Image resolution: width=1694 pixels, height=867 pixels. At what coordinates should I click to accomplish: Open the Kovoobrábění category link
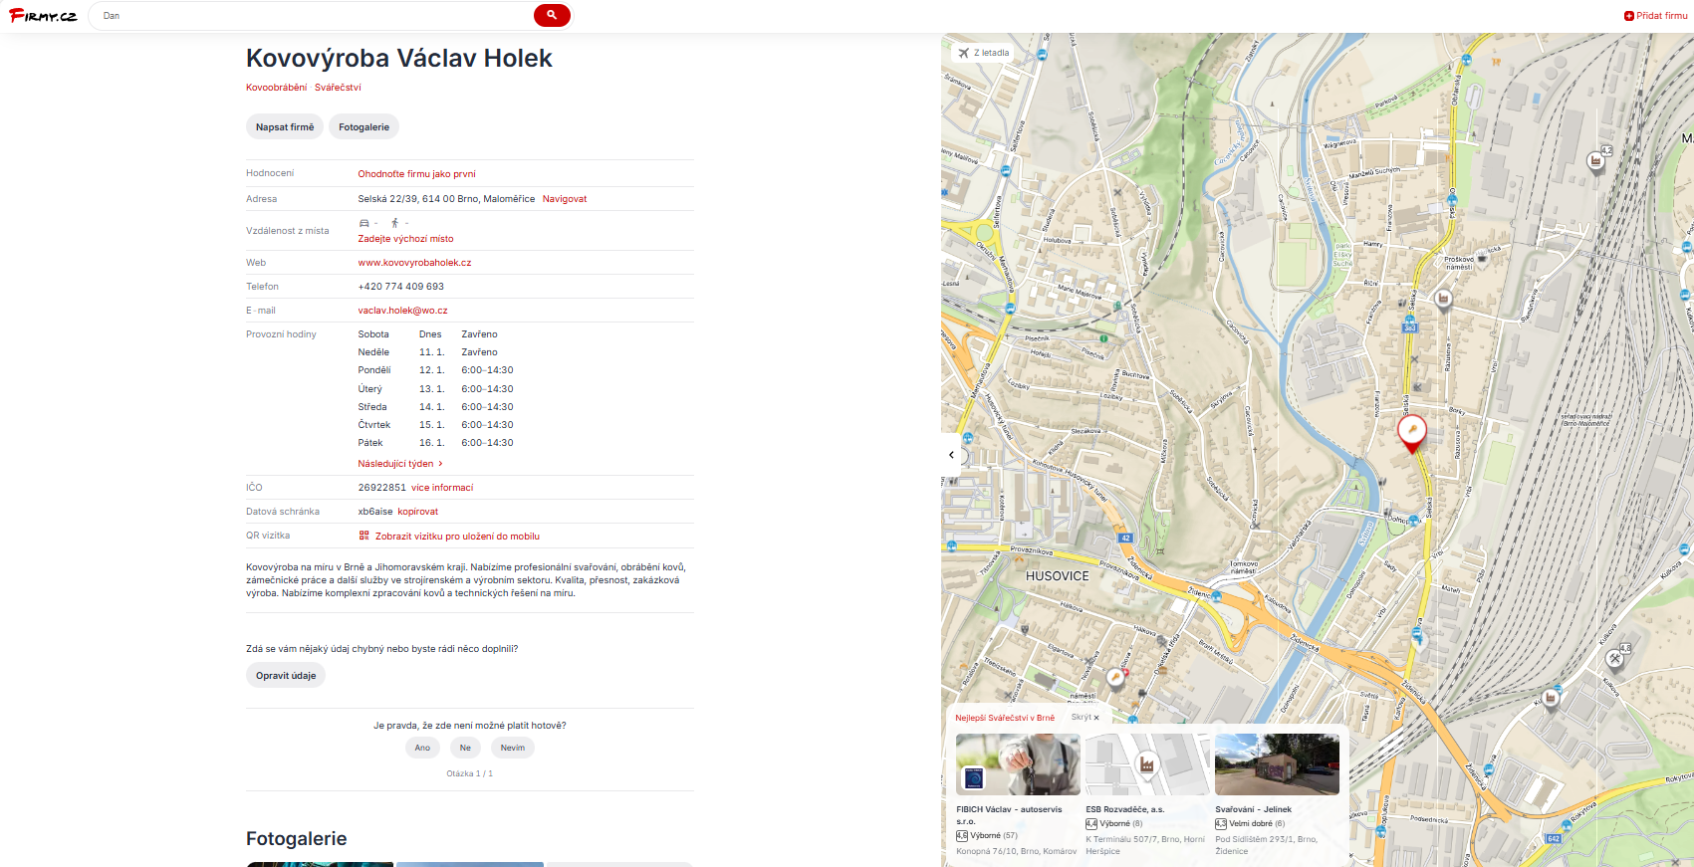coord(277,88)
